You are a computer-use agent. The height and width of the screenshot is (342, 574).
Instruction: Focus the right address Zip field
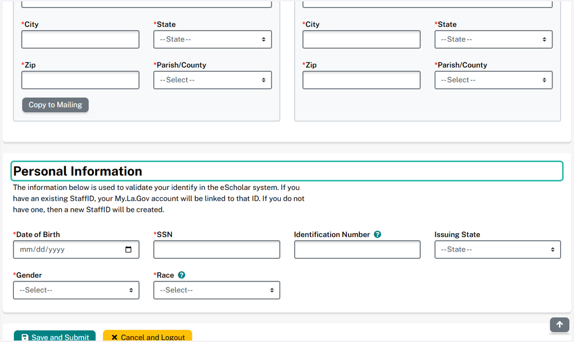[361, 80]
